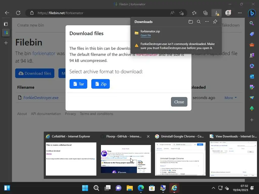This screenshot has height=194, width=259.
Task: Select Uninstall Google Chrome window thumbnail
Action: click(180, 159)
